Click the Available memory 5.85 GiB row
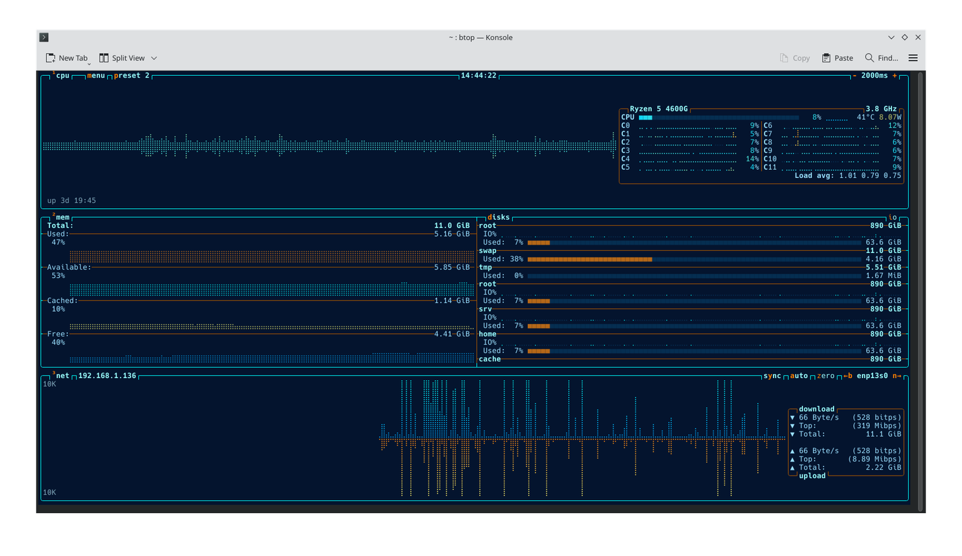962x556 pixels. point(258,267)
